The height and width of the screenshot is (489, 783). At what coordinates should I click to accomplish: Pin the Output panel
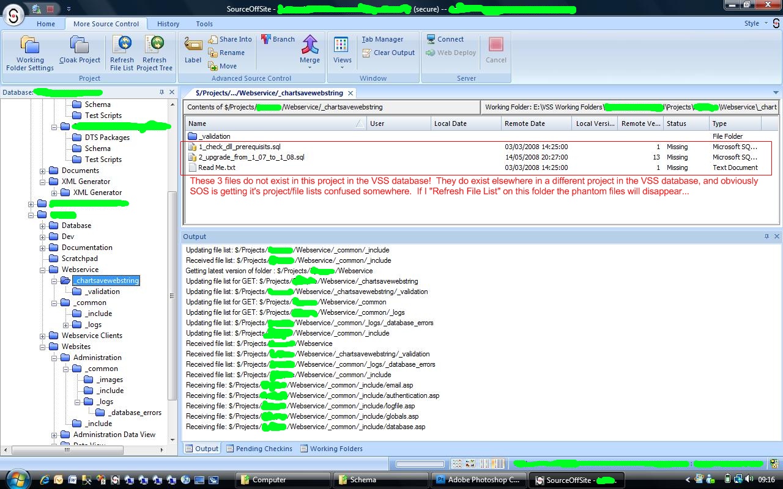tap(766, 237)
